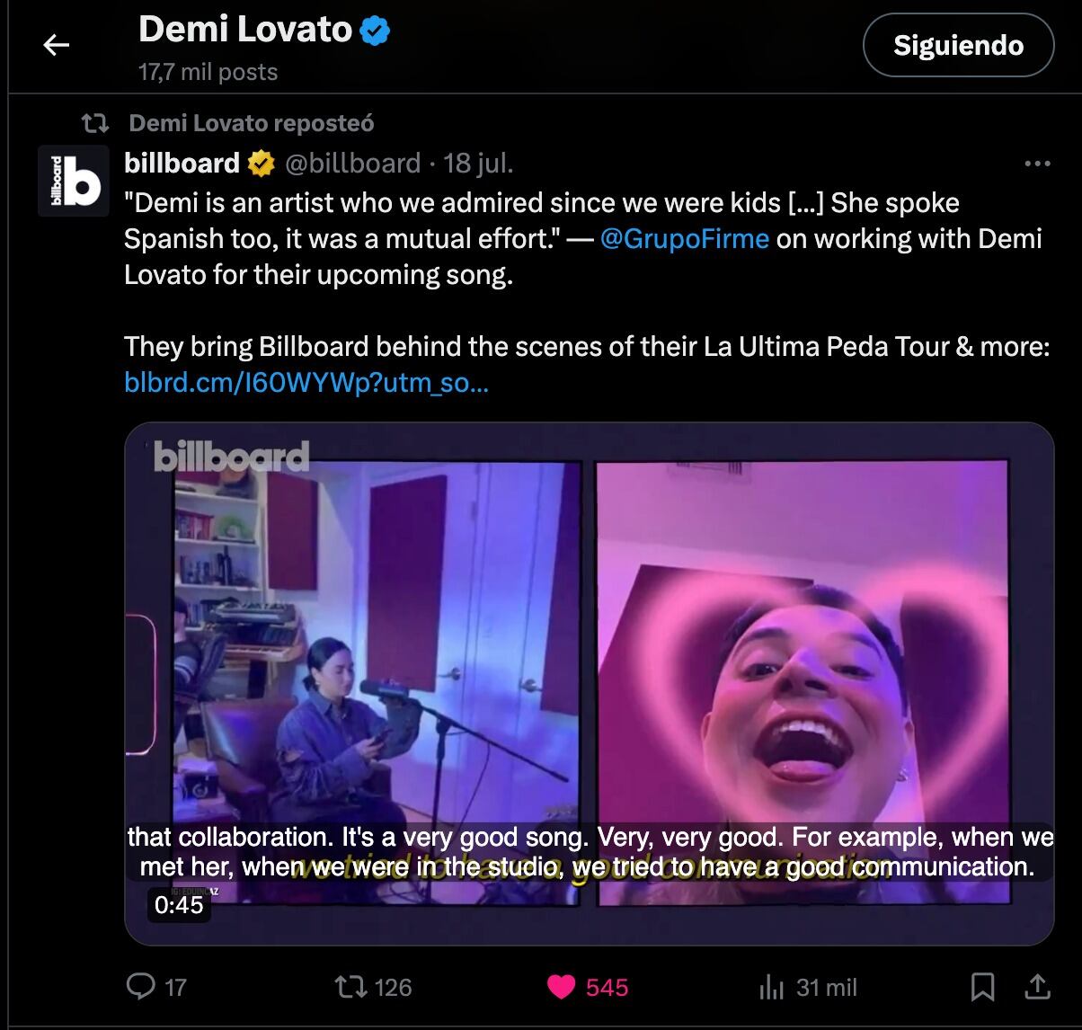Open the three-dot more options menu
The width and height of the screenshot is (1082, 1030).
1037,164
